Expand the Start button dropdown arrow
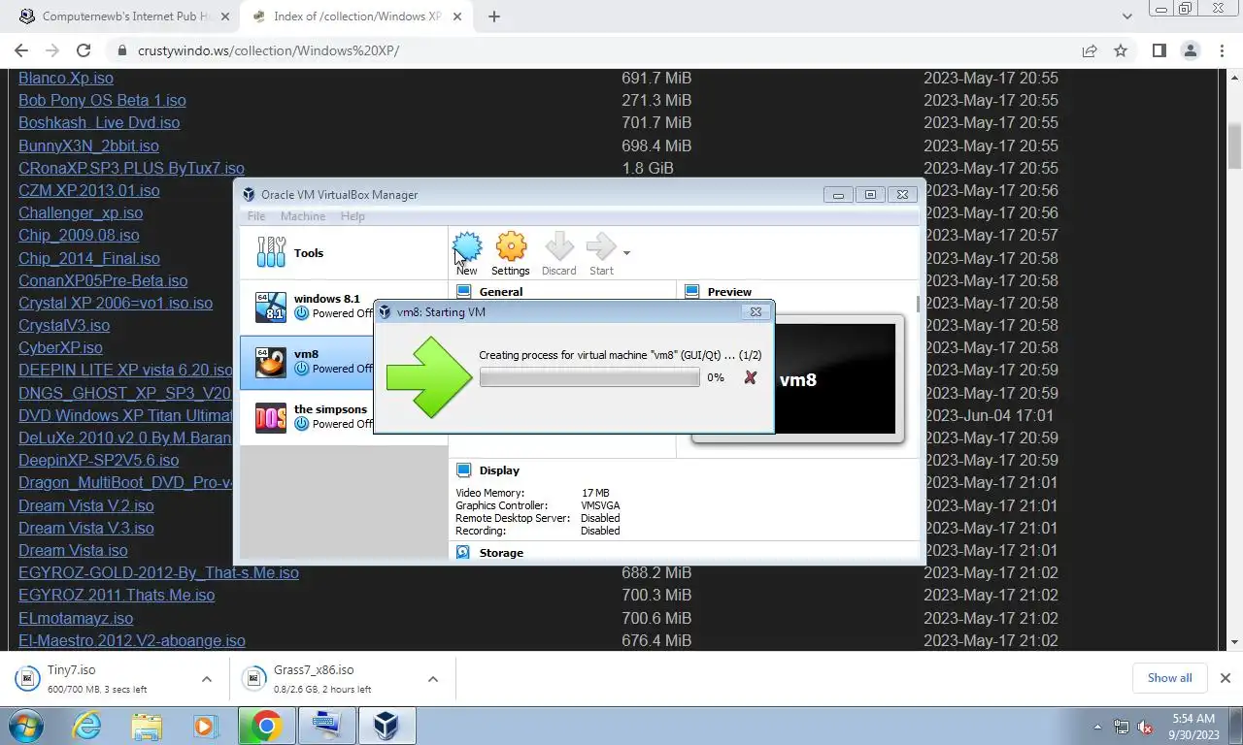This screenshot has width=1243, height=745. point(626,253)
